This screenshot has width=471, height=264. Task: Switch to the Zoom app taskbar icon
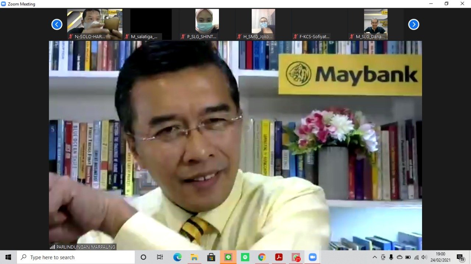pyautogui.click(x=313, y=257)
